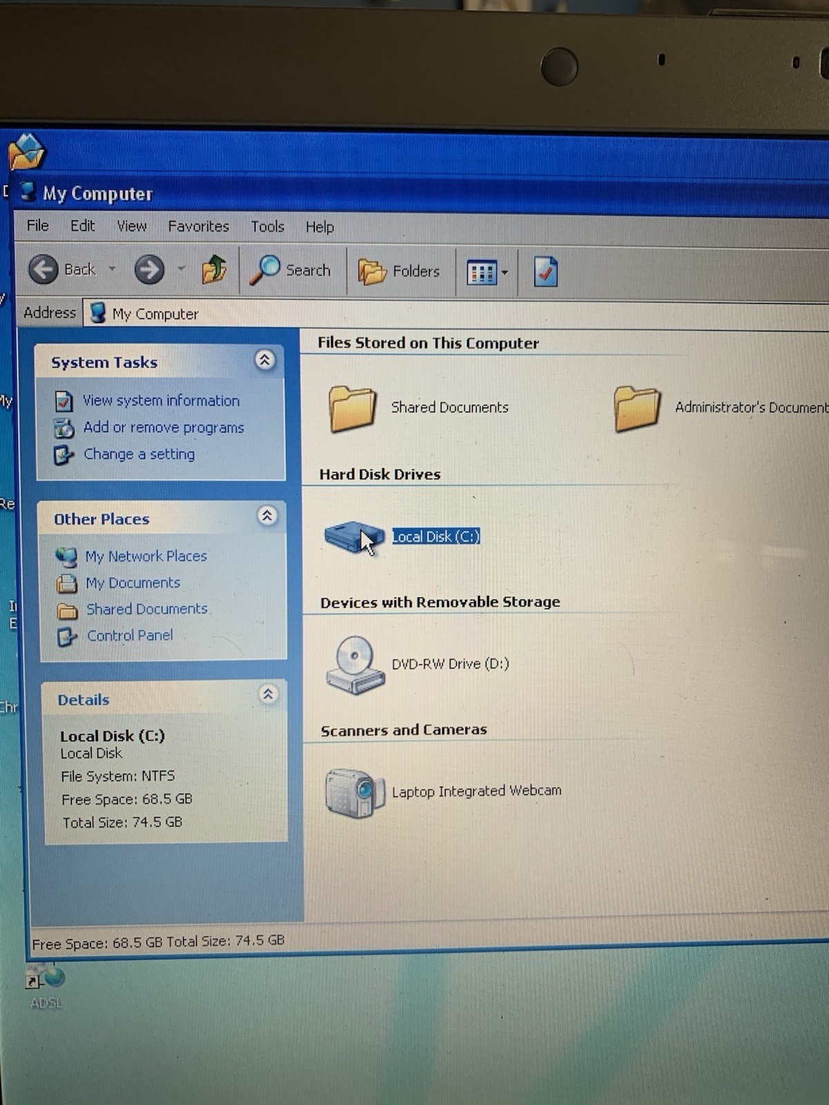Screen dimensions: 829x1105
Task: Click Add or remove programs link
Action: [x=164, y=427]
